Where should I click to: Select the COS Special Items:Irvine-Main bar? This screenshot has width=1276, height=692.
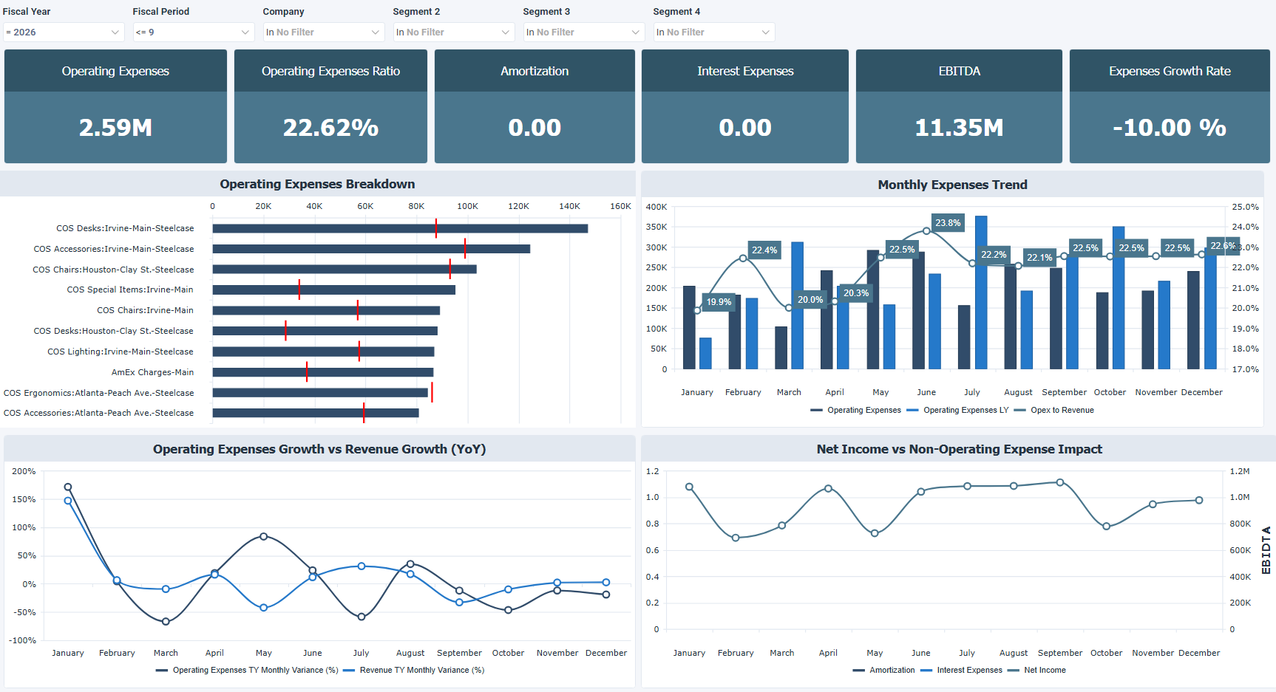tap(334, 290)
